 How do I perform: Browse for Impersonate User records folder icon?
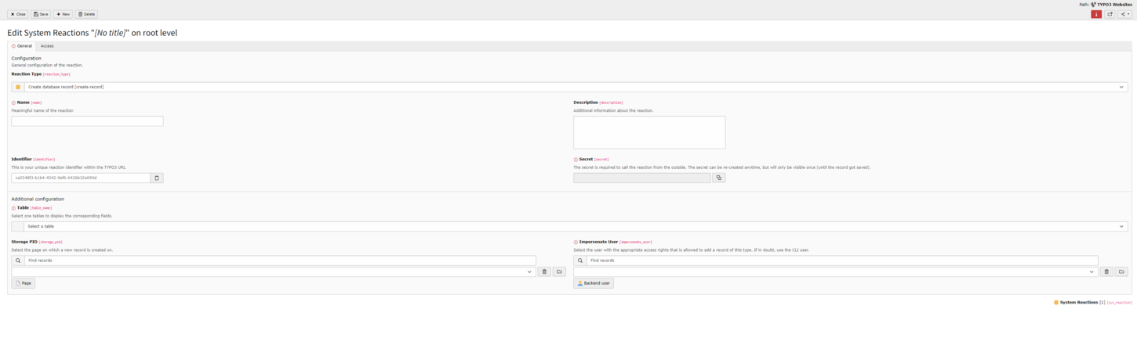pyautogui.click(x=1121, y=271)
